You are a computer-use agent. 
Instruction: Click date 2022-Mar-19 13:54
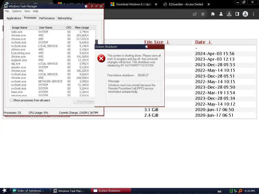tap(215, 93)
